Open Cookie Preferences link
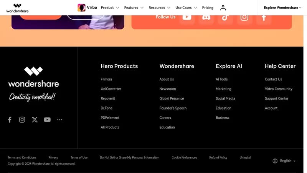 (184, 158)
